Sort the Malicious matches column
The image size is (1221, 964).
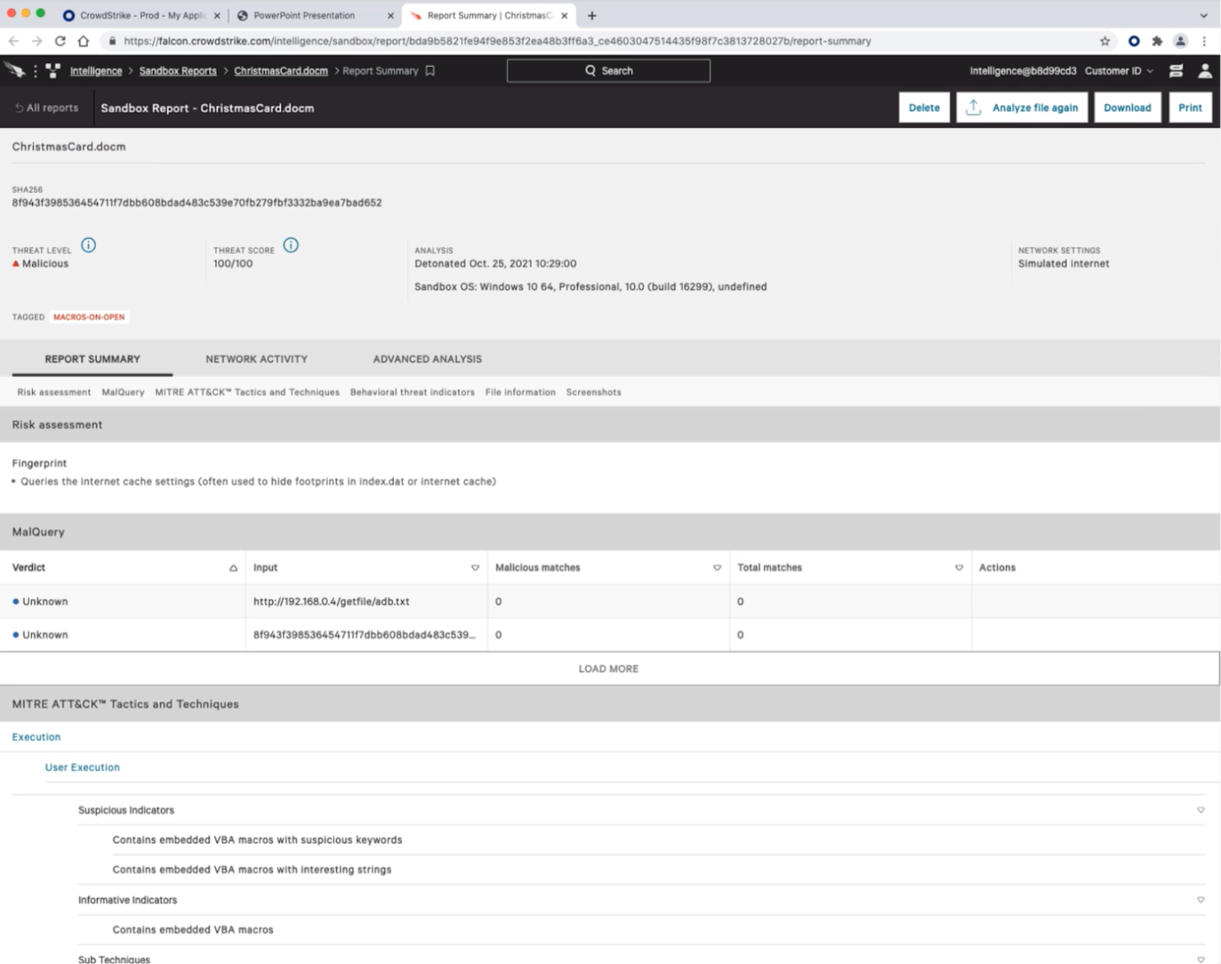coord(717,568)
